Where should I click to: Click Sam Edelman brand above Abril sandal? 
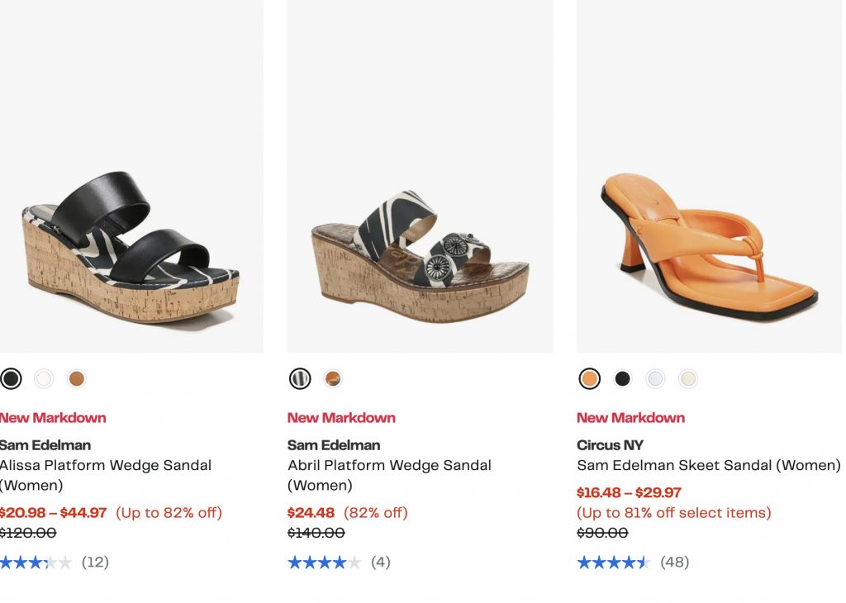pyautogui.click(x=334, y=445)
